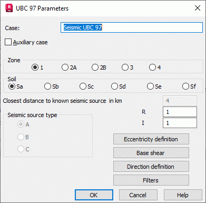Pick soil type Sd
Screen dimensions: 206x203
[114, 86]
